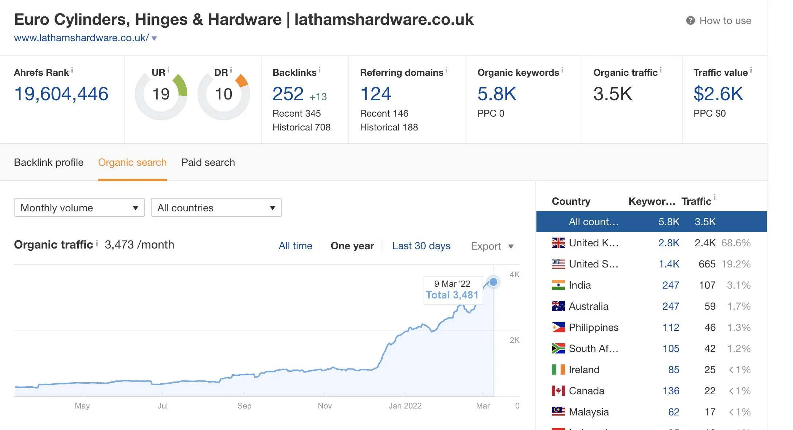Open the www.lathamshardware.co.uk link

81,38
